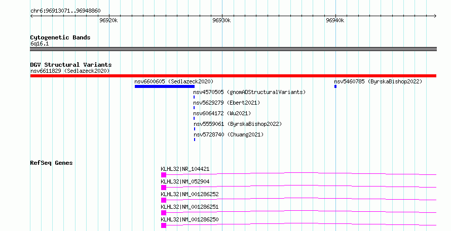Image resolution: width=451 pixels, height=231 pixels.
Task: Click the gray 6q16.1 cytoband bar
Action: tap(233, 49)
